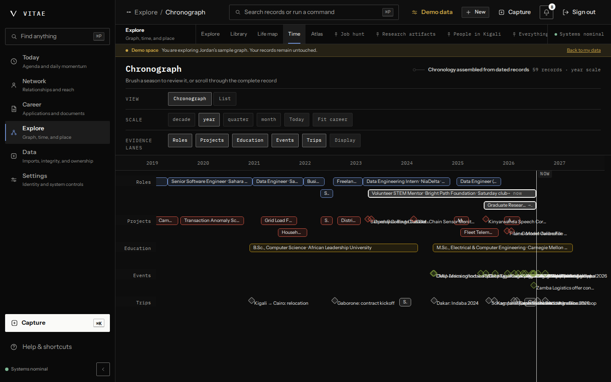Click the Help & shortcuts question icon
This screenshot has height=382, width=611.
14,347
